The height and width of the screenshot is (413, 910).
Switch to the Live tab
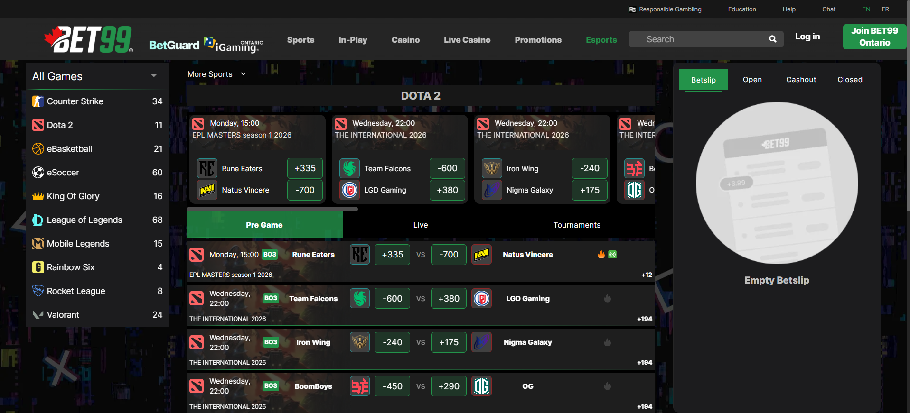421,225
